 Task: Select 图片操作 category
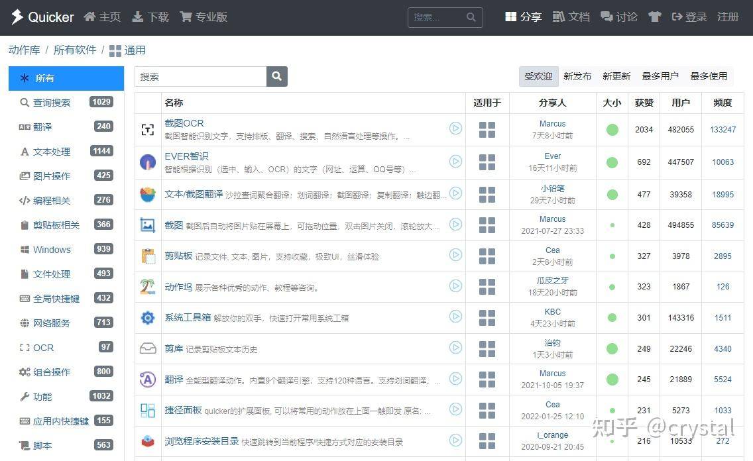(66, 176)
